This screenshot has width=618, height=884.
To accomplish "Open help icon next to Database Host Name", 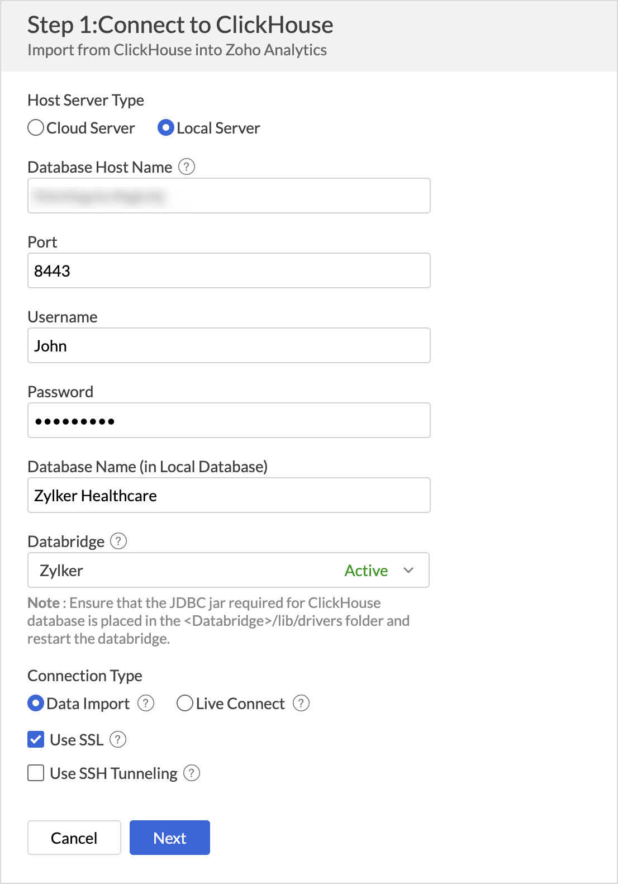I will click(x=187, y=167).
